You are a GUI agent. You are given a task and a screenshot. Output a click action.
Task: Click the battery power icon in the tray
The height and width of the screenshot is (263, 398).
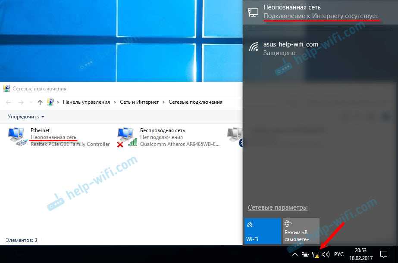coord(305,254)
